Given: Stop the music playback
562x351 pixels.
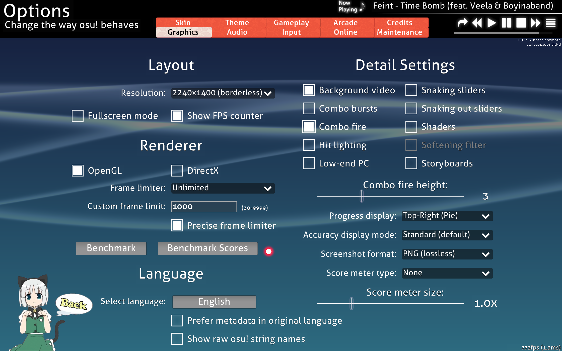Looking at the screenshot, I should pyautogui.click(x=521, y=23).
